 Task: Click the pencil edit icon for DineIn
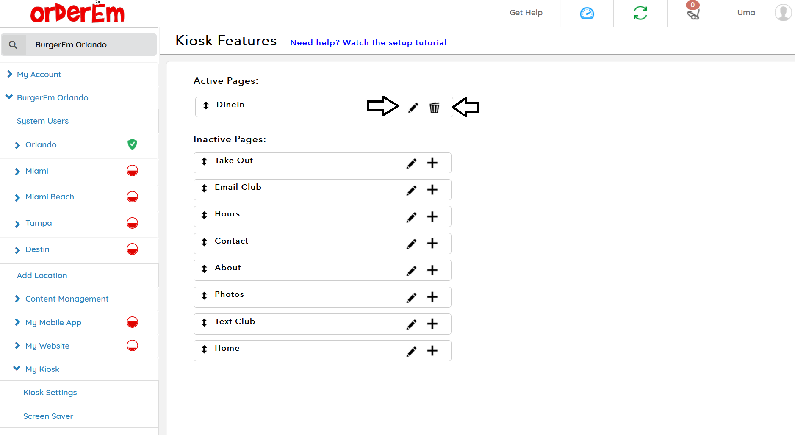(413, 108)
